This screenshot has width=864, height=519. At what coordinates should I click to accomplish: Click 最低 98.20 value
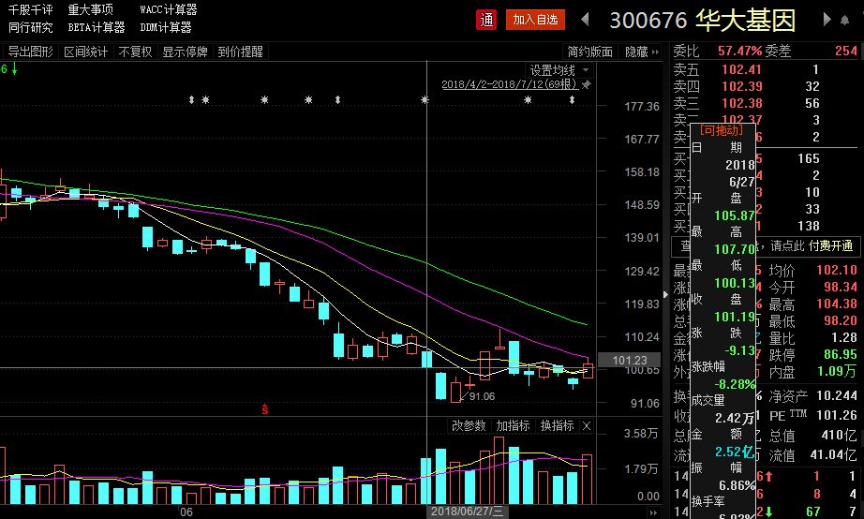coord(841,320)
